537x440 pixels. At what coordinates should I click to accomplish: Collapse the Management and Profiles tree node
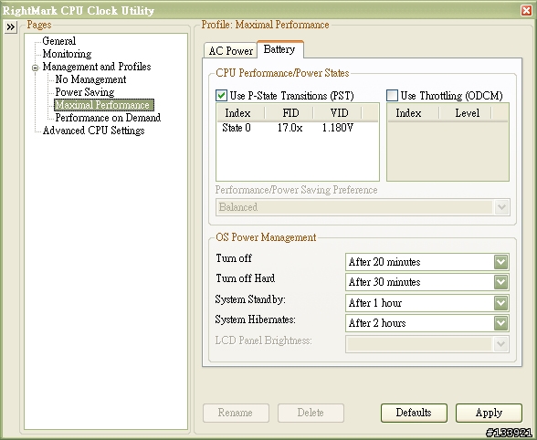click(35, 68)
